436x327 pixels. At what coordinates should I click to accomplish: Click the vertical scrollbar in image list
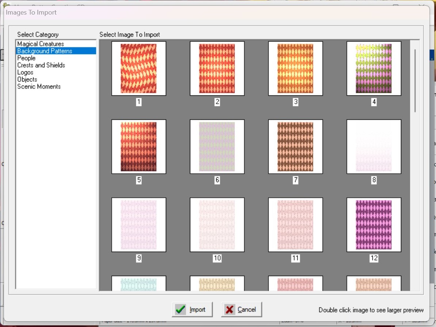coord(415,81)
